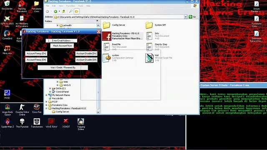
Task: Click the green Forward toolbar button
Action: tap(55, 11)
